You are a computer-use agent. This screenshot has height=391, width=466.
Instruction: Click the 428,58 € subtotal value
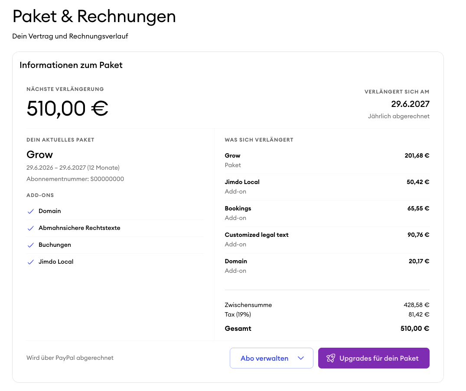(417, 305)
